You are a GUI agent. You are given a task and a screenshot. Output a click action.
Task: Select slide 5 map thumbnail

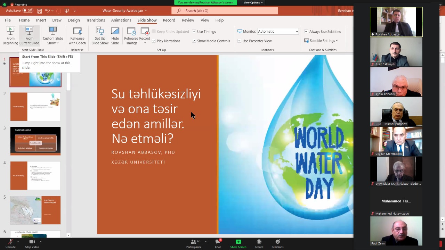point(35,210)
